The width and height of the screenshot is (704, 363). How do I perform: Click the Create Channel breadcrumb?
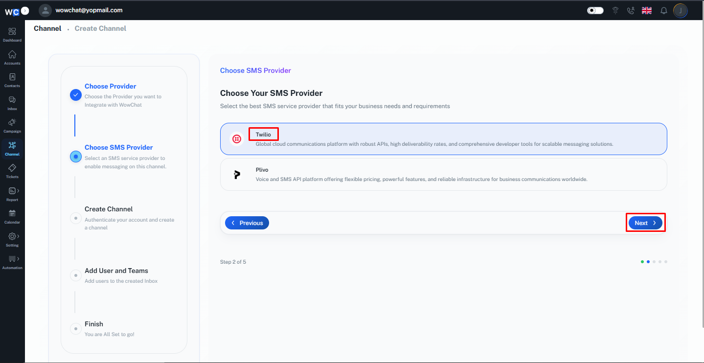click(x=100, y=28)
